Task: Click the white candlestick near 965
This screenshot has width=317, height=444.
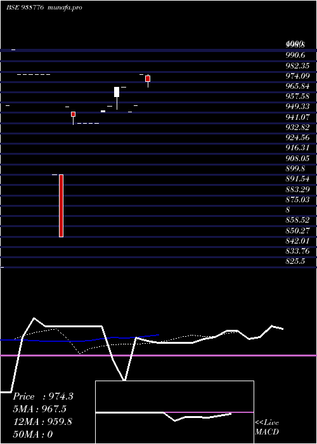Action: pyautogui.click(x=117, y=92)
